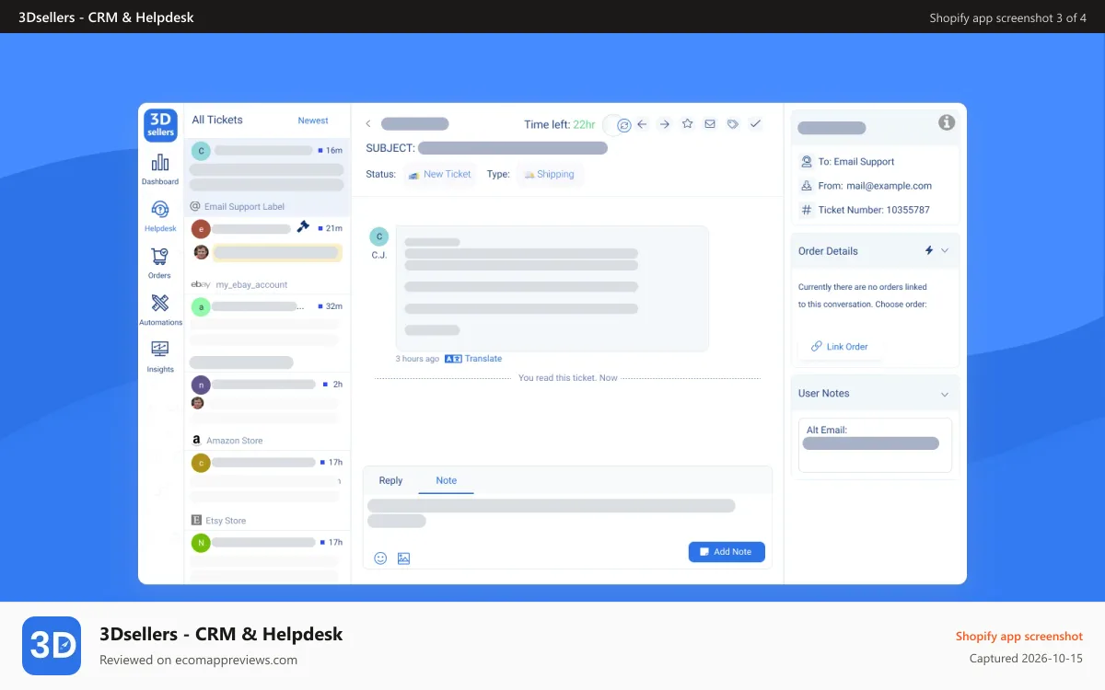
Task: Click 'You read this ticket. Now' text
Action: 568,378
